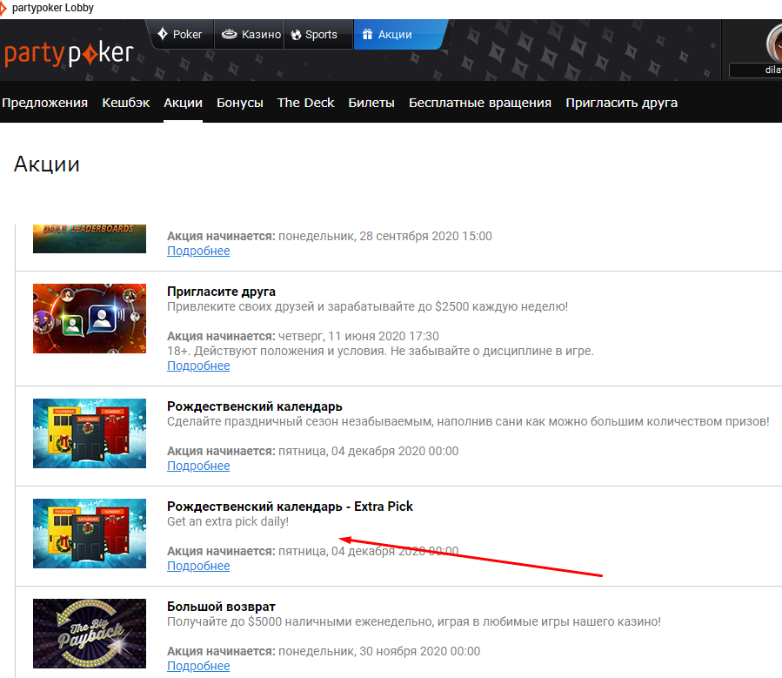Image resolution: width=782 pixels, height=678 pixels.
Task: Click the partypoker Lobby window icon
Action: pyautogui.click(x=3, y=8)
